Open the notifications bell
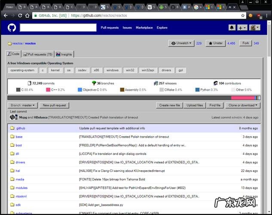Image resolution: width=272 pixels, height=215 pixels. [232, 28]
